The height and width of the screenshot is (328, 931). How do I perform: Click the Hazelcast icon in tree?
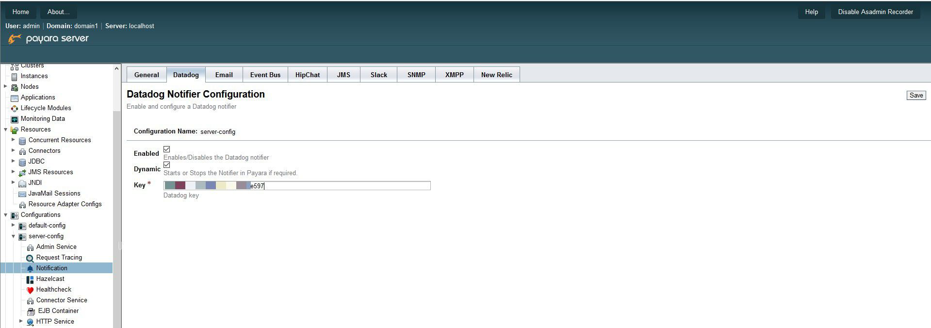click(30, 279)
